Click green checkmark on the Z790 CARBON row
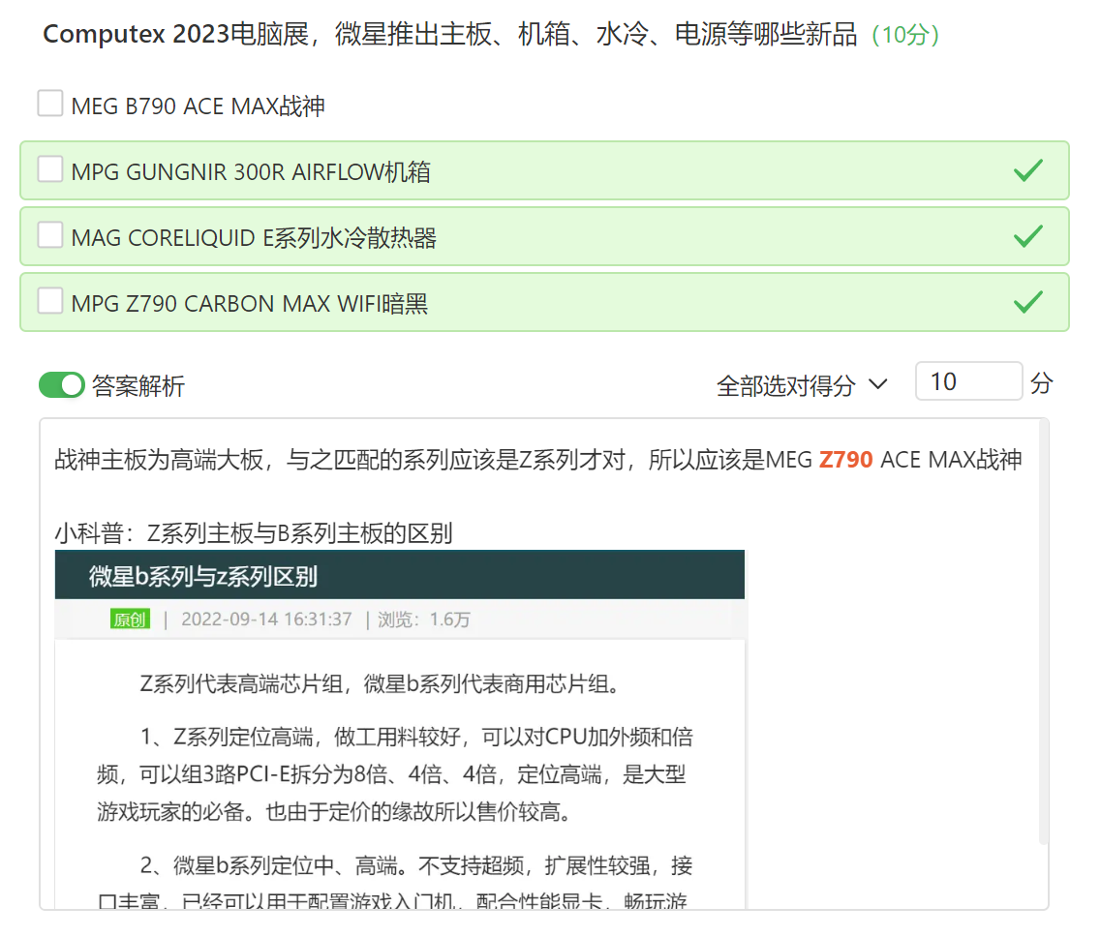Screen dimensions: 1101x937 (1027, 302)
